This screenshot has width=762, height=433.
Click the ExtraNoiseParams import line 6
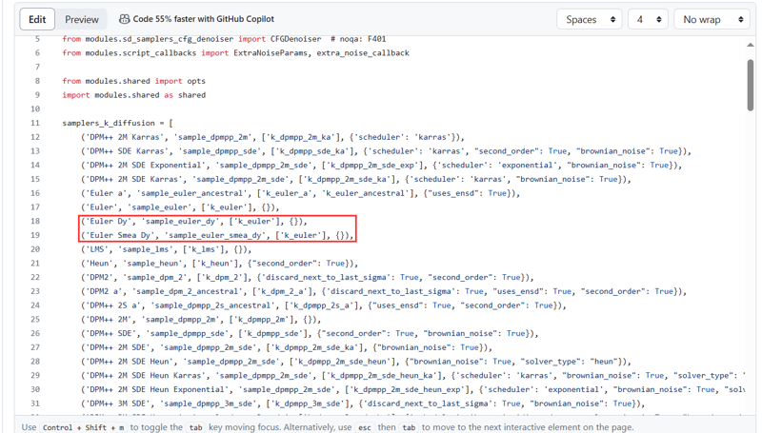[235, 53]
